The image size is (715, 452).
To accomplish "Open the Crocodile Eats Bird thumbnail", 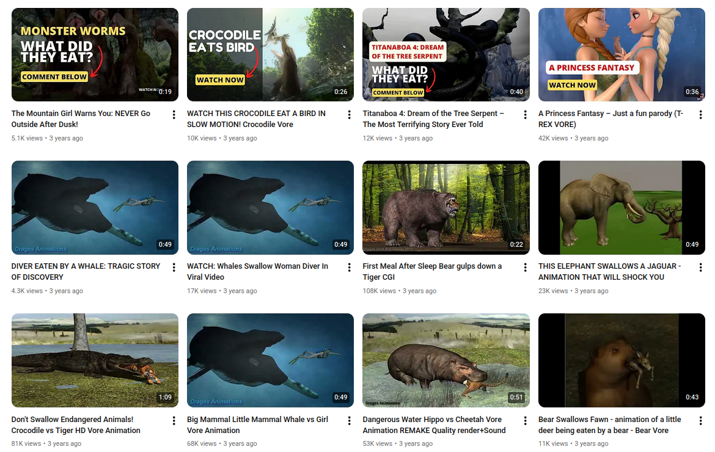I will pos(270,54).
